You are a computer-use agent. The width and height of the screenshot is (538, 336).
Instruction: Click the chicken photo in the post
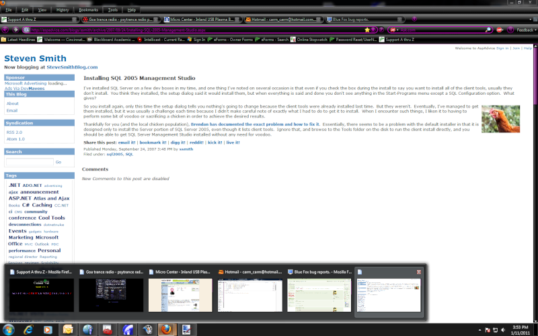click(x=500, y=119)
